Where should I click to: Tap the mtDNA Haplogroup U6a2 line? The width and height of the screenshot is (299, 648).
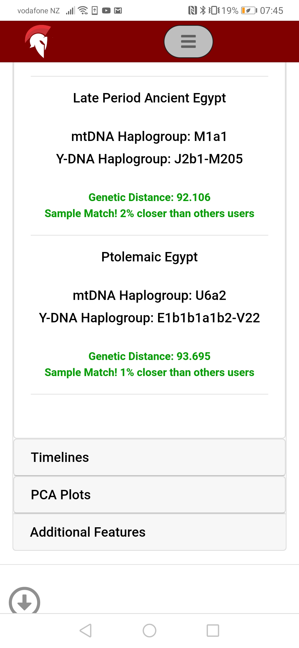pyautogui.click(x=149, y=295)
